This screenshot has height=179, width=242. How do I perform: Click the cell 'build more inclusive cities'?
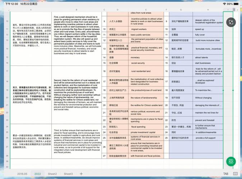(x=208, y=40)
